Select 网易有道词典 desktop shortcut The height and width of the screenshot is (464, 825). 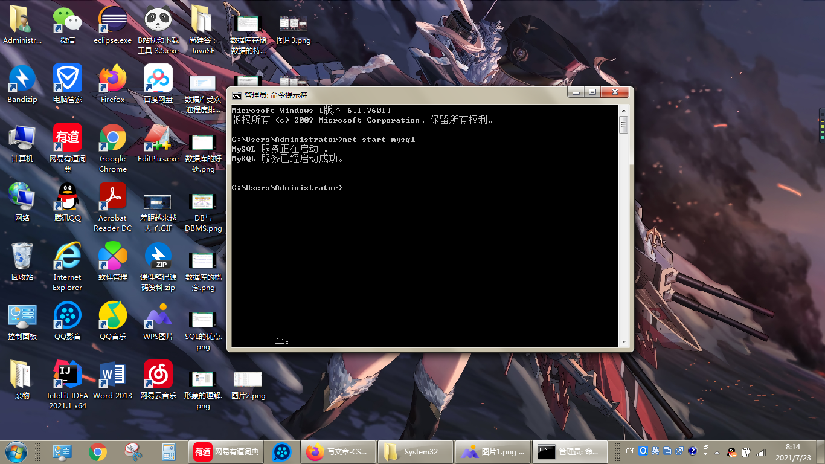click(x=68, y=149)
